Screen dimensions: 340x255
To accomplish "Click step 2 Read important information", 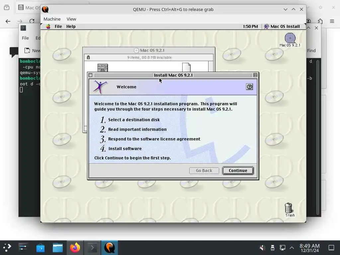I will click(137, 129).
